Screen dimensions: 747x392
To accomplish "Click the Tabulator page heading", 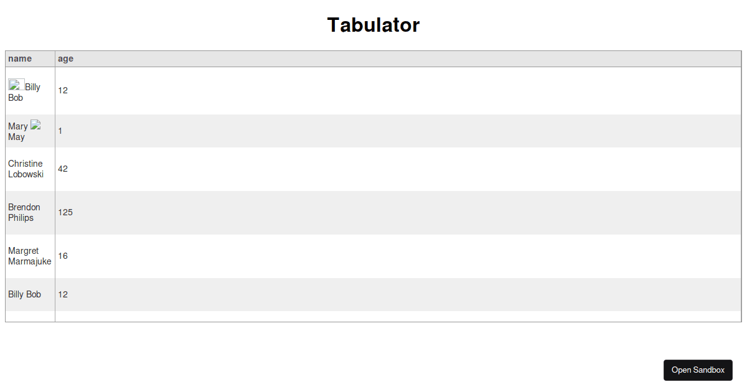I will 374,25.
